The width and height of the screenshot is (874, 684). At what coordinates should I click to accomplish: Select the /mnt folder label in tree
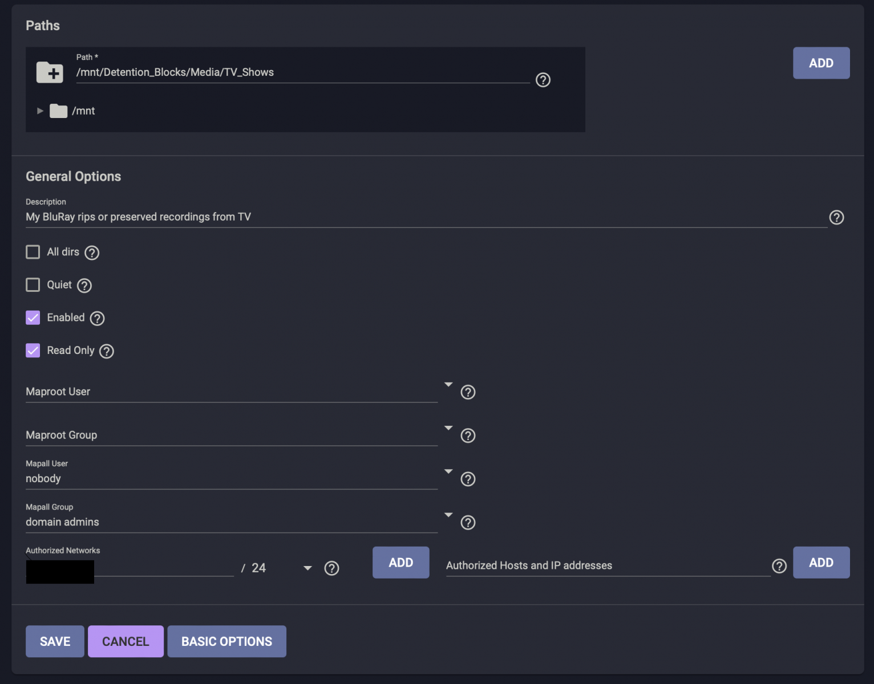coord(83,111)
